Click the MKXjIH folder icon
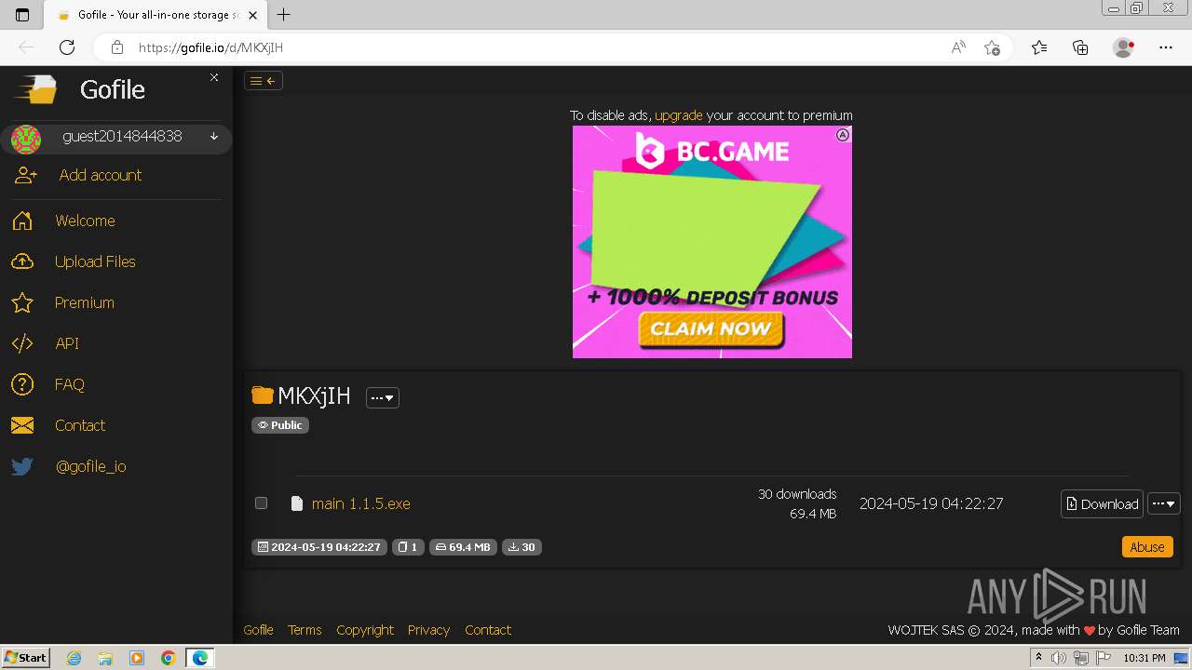Screen dimensions: 1192x670 [x=263, y=395]
